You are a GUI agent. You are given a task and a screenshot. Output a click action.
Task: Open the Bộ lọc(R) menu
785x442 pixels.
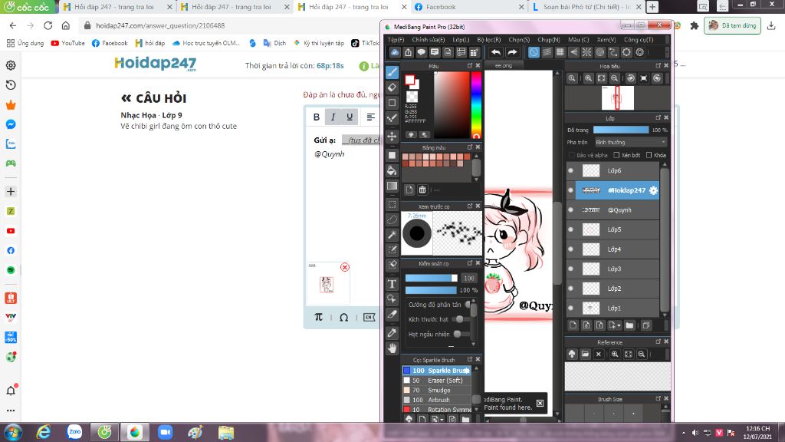point(488,40)
